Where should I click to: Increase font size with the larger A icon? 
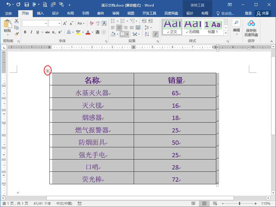pos(65,23)
